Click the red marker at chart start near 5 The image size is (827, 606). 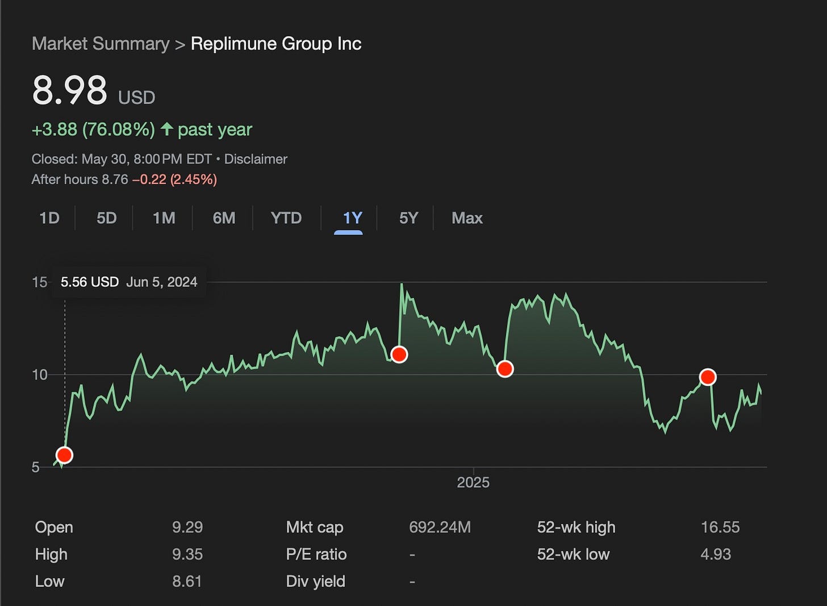tap(65, 455)
